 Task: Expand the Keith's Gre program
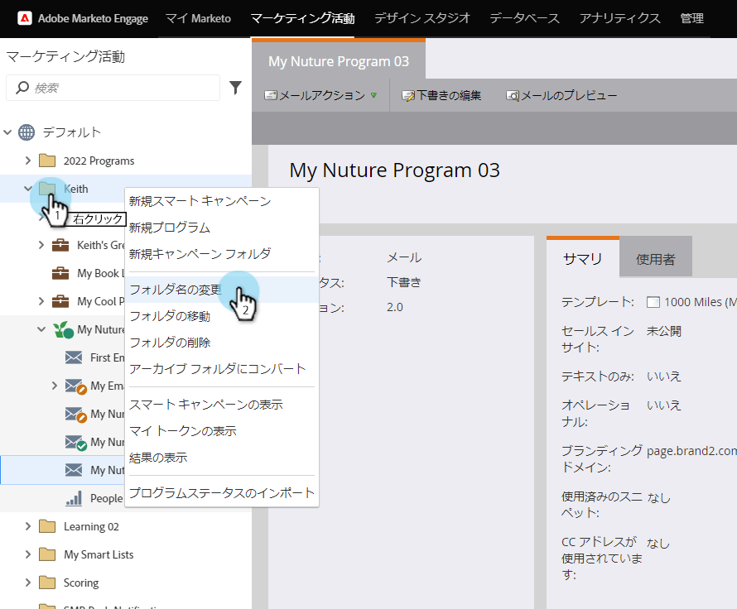click(x=41, y=245)
